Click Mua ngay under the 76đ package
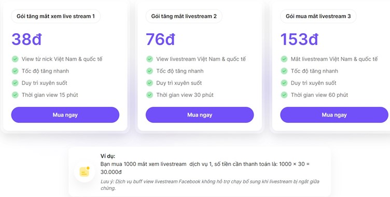This screenshot has height=197, width=390. [x=200, y=115]
